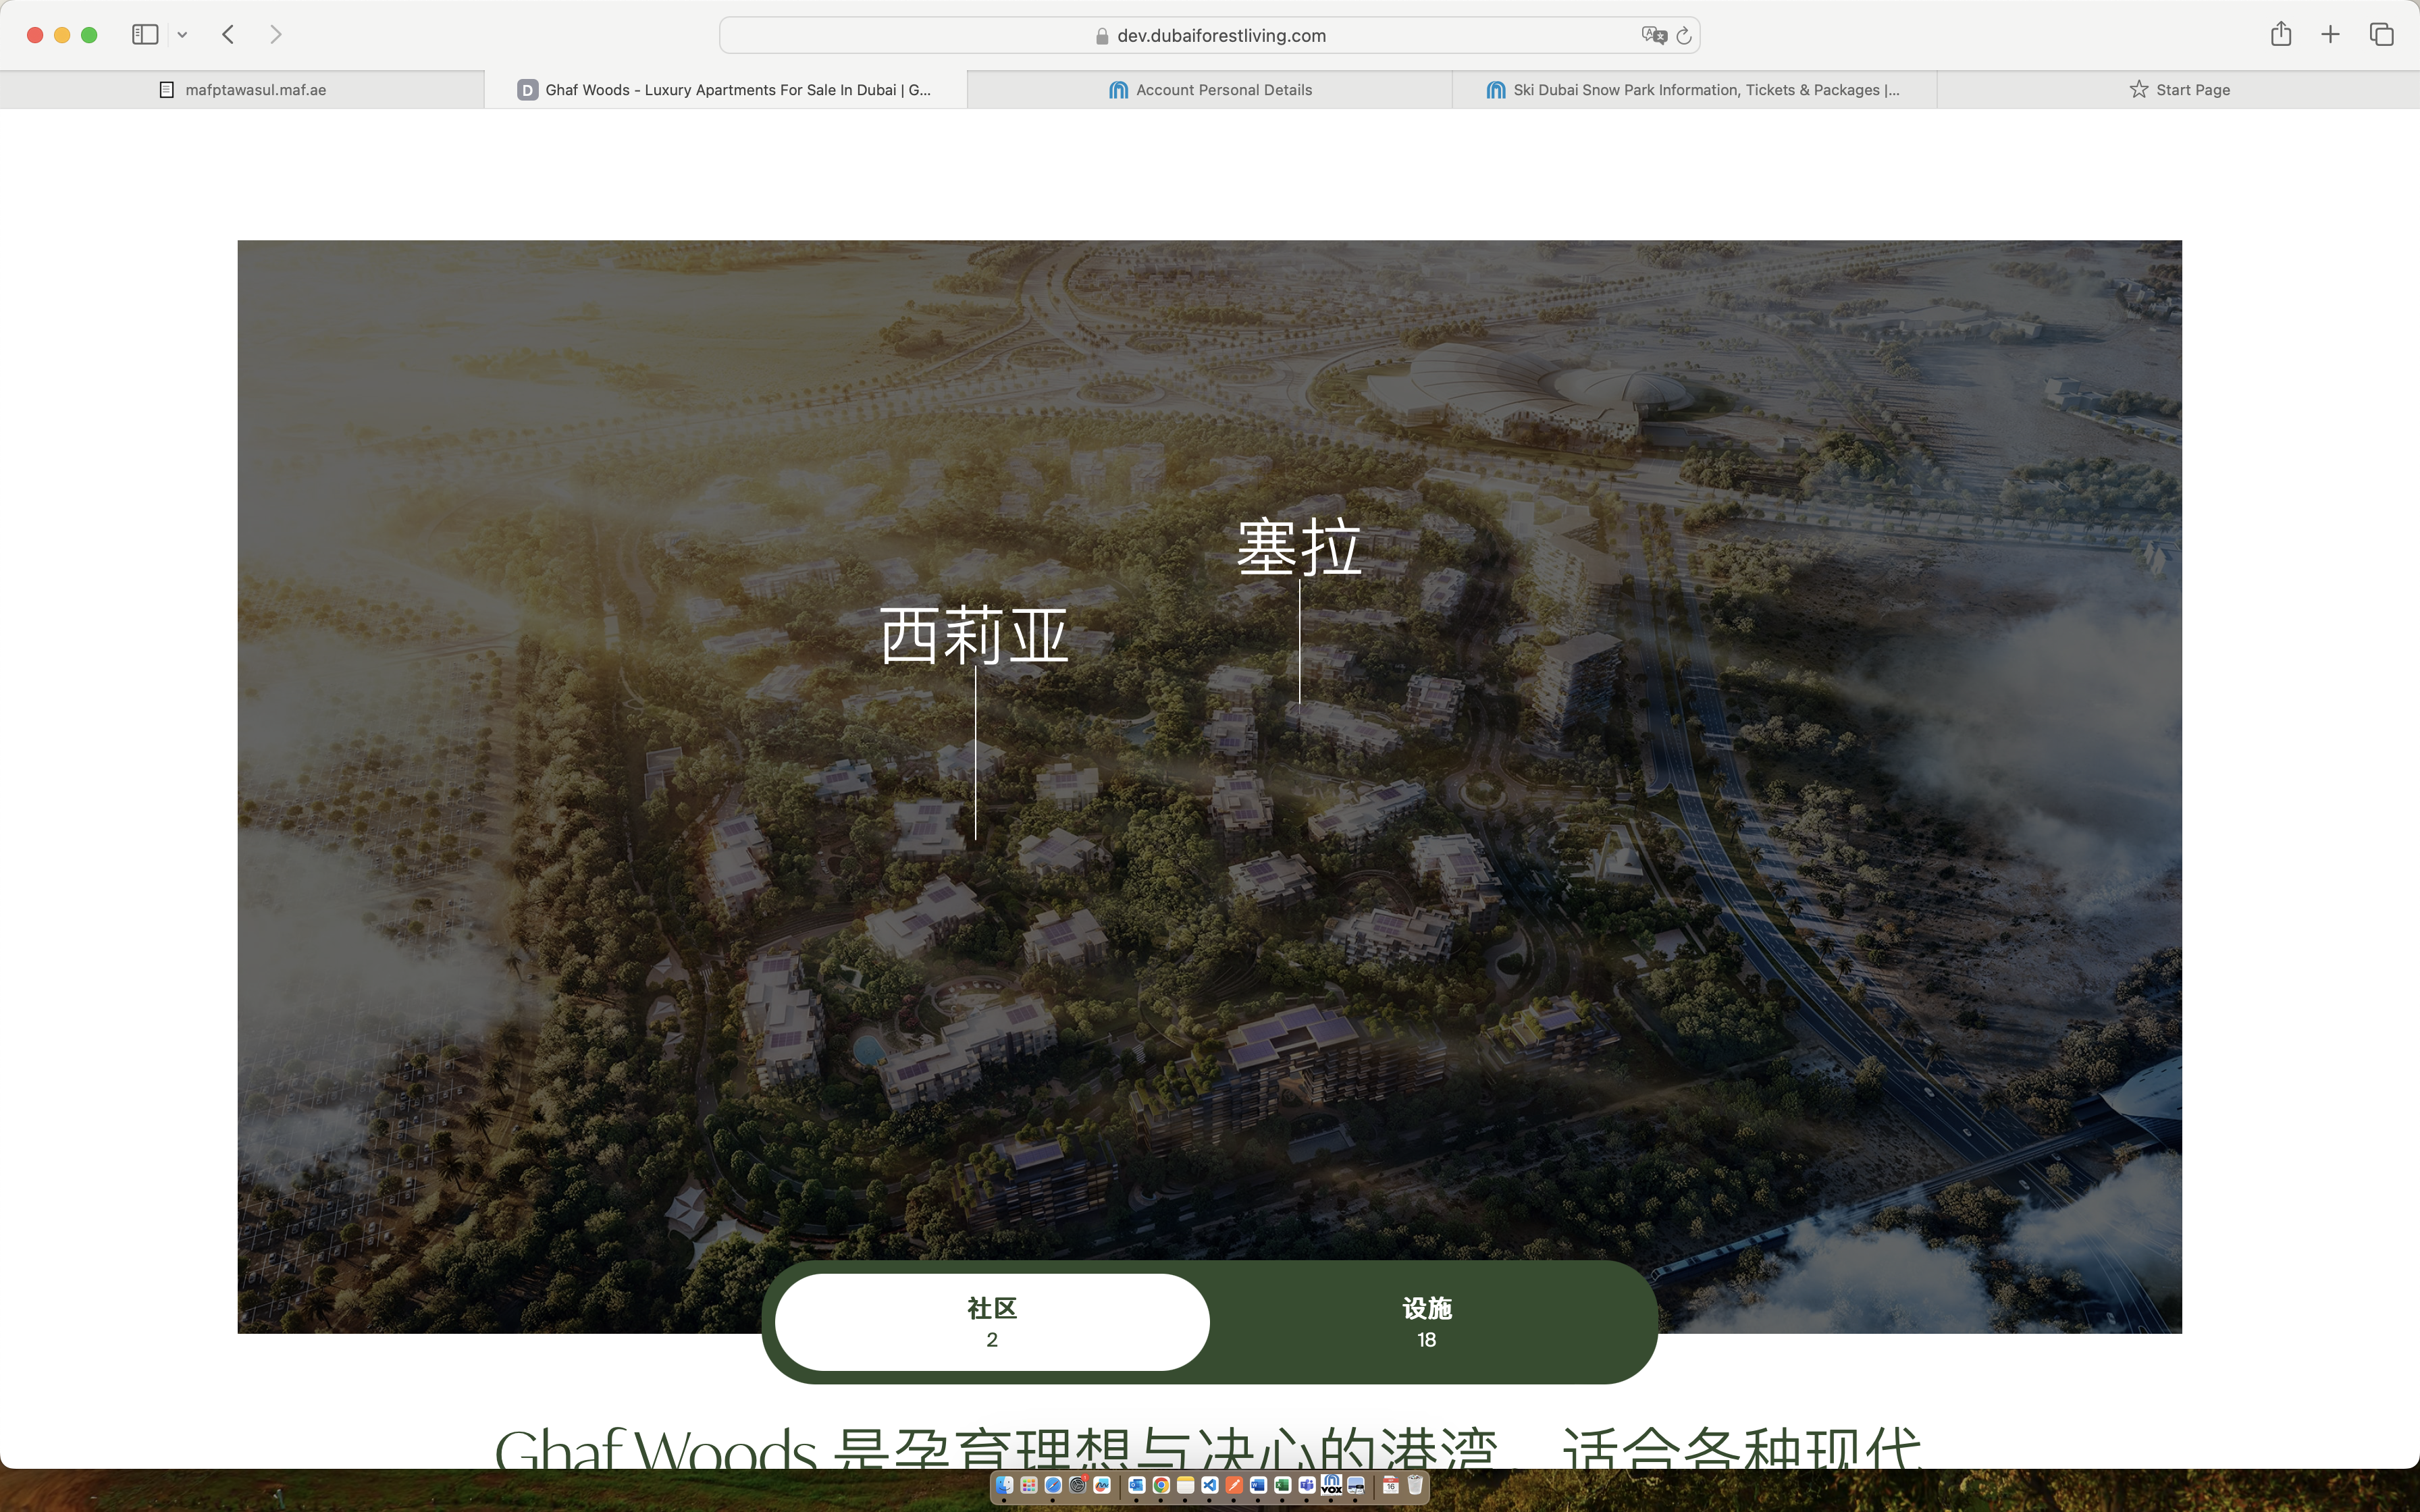Switch to the mafptawasul.maf.ae tab

(242, 90)
